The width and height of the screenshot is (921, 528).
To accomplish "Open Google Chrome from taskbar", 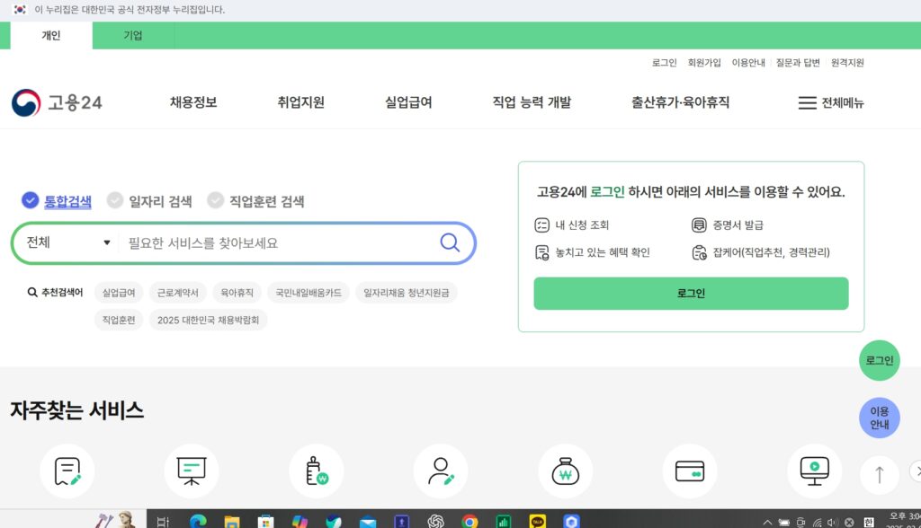I will tap(469, 521).
